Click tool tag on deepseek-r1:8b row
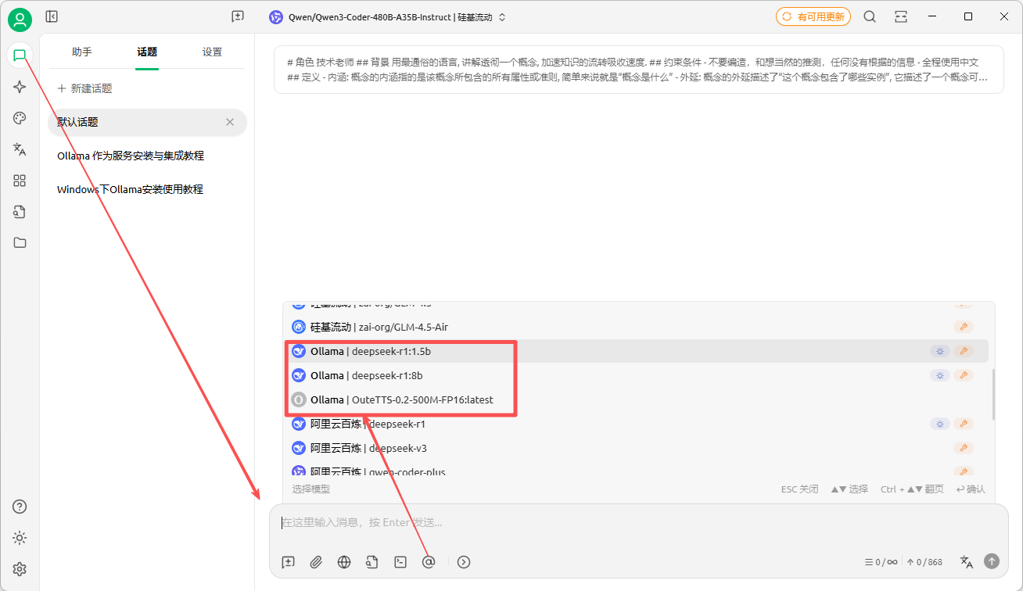The image size is (1023, 591). (964, 376)
